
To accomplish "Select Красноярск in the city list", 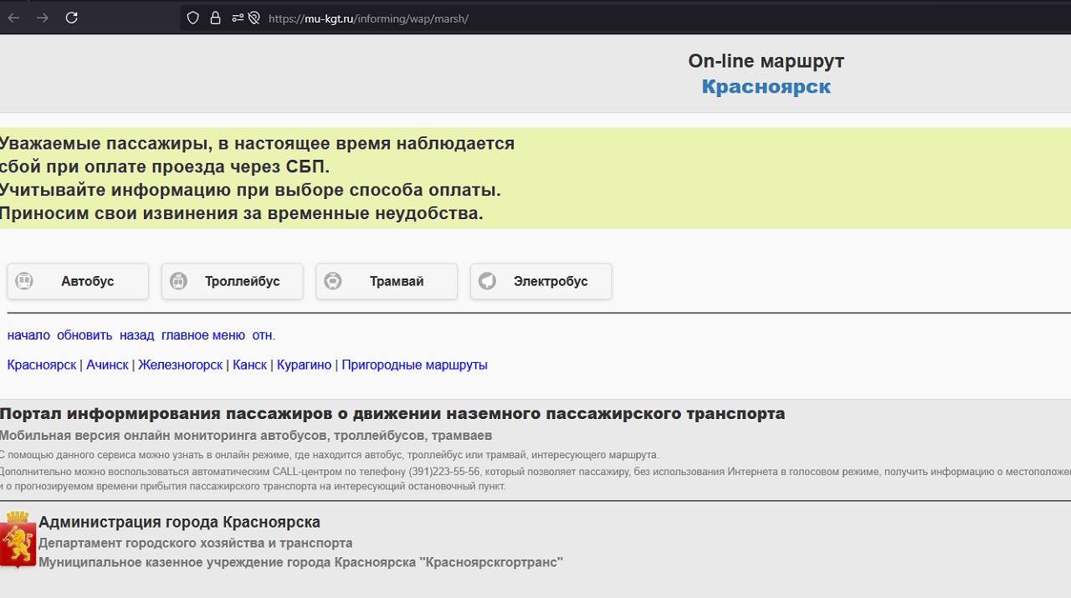I will pos(42,365).
